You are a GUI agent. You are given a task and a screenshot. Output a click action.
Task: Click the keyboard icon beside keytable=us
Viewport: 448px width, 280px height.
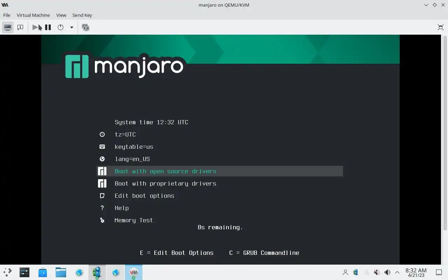click(102, 147)
